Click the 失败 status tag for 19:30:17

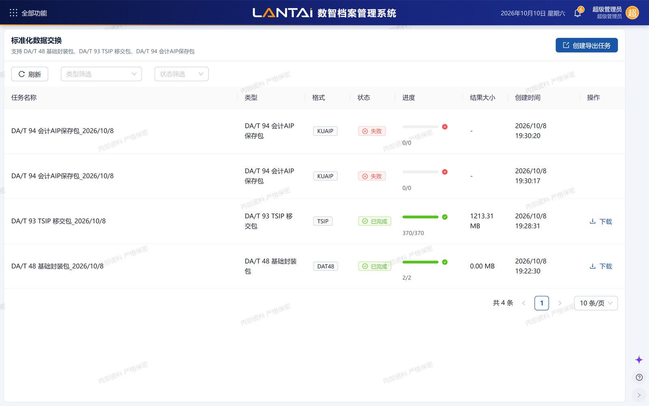[372, 176]
